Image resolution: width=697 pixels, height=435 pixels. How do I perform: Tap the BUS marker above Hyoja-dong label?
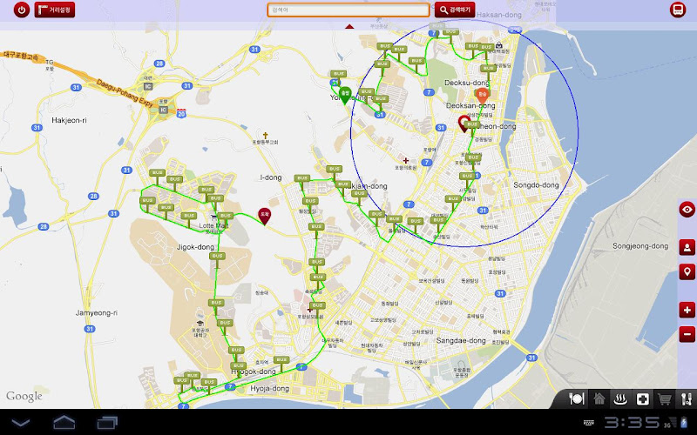pyautogui.click(x=281, y=361)
